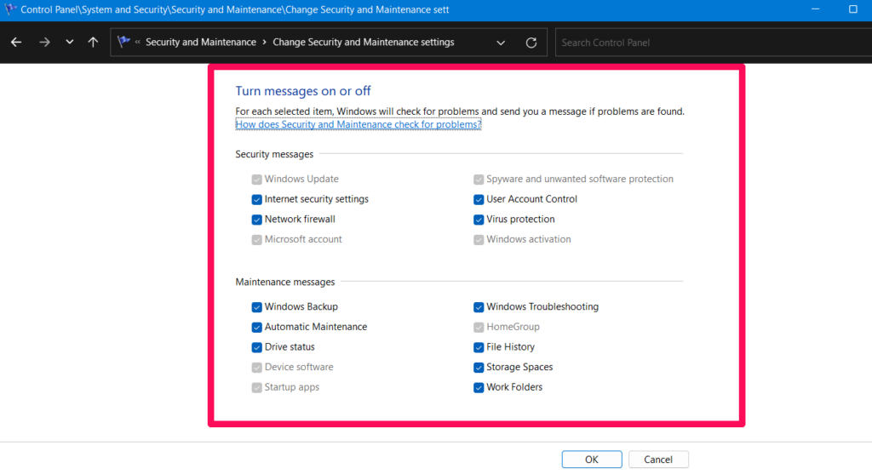Image resolution: width=872 pixels, height=474 pixels.
Task: Click the Refresh button in address bar
Action: (531, 43)
